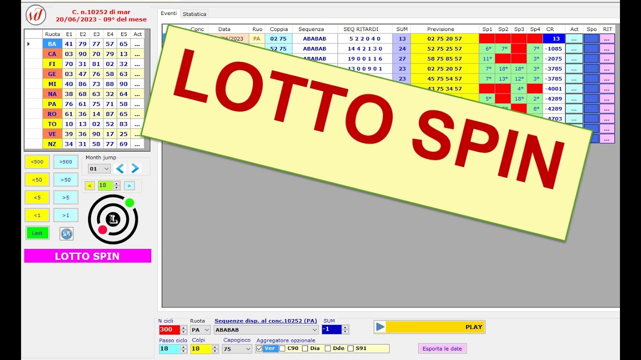Screen dimensions: 641x360
Task: Open Act button for MI row
Action: click(137, 84)
